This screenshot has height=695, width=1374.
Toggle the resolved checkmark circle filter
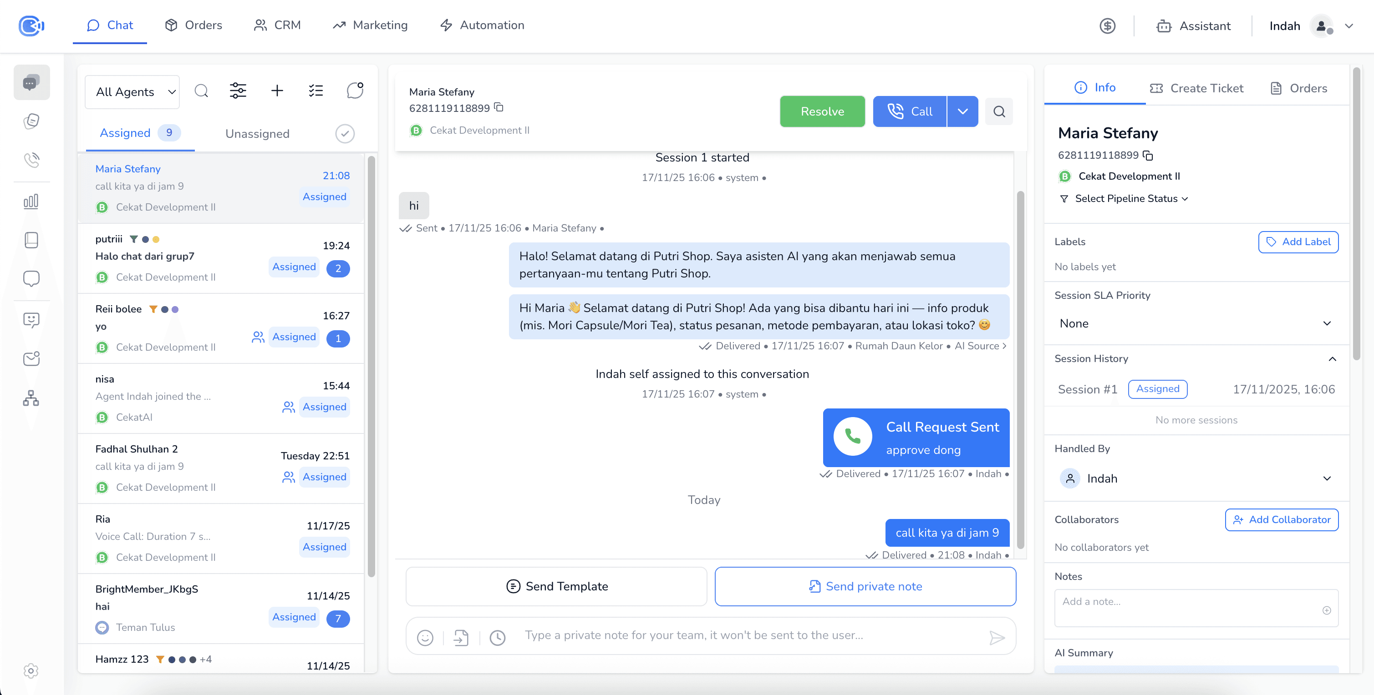point(345,134)
